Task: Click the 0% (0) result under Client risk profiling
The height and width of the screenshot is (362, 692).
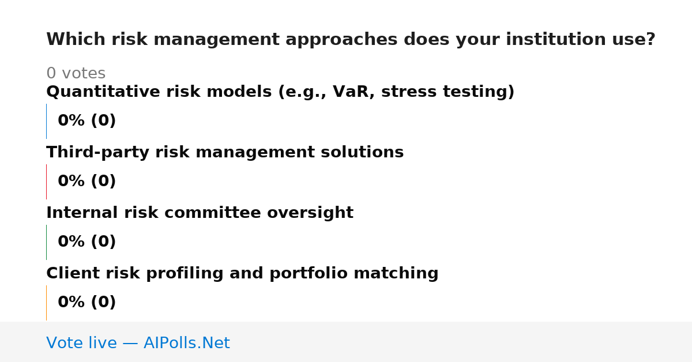Action: [x=86, y=303]
